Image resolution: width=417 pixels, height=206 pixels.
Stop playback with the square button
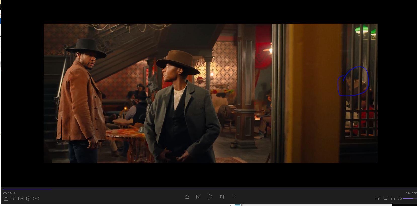(234, 197)
